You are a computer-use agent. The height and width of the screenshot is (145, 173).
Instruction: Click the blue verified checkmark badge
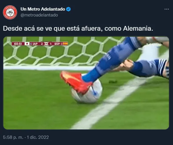pyautogui.click(x=68, y=9)
